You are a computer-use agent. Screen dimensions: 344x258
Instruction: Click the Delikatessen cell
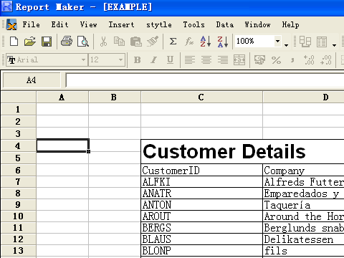coord(303,239)
